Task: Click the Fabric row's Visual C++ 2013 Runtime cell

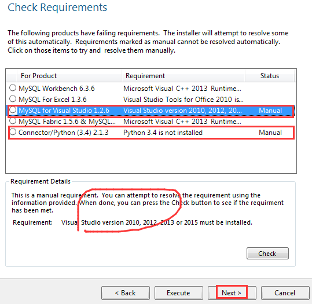Action: pos(182,122)
